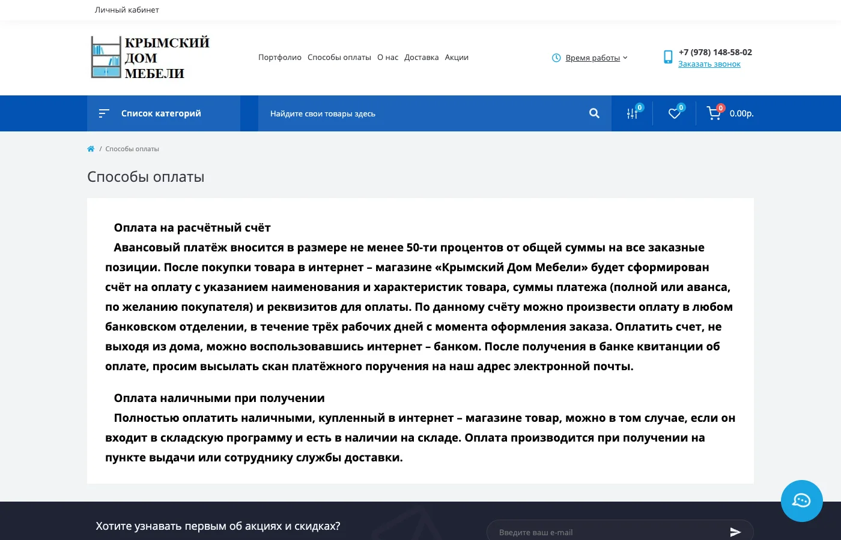Click the product search field
Screen dimensions: 841x540
(x=421, y=113)
